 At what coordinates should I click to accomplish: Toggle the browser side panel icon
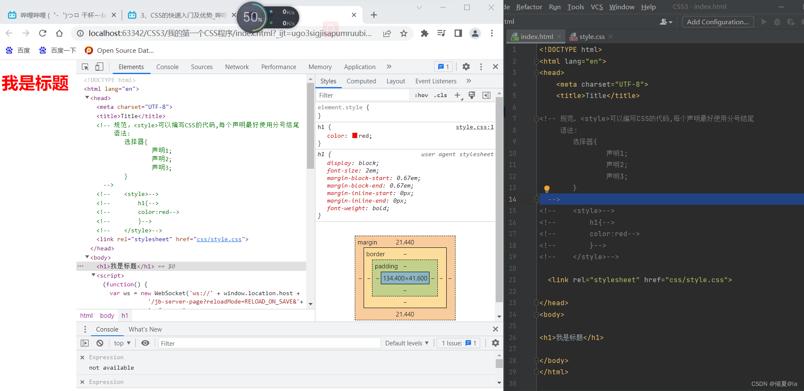458,33
